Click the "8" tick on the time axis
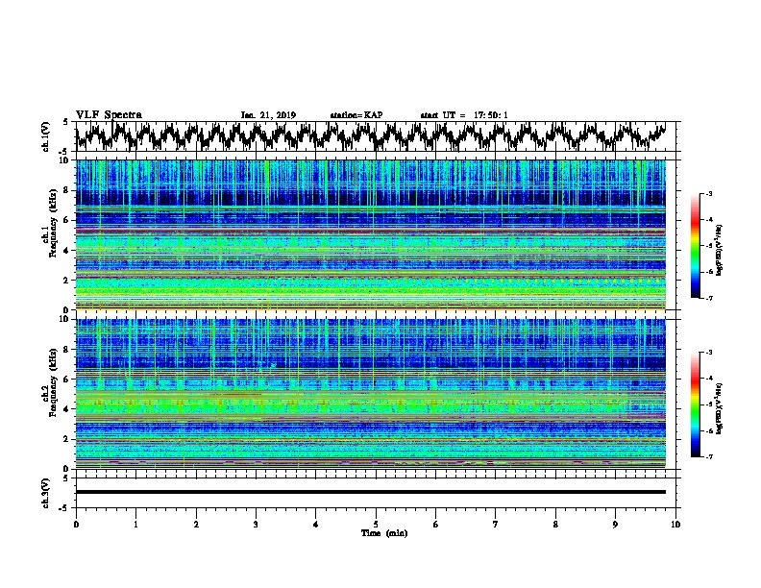This screenshot has height=588, width=761. click(555, 525)
